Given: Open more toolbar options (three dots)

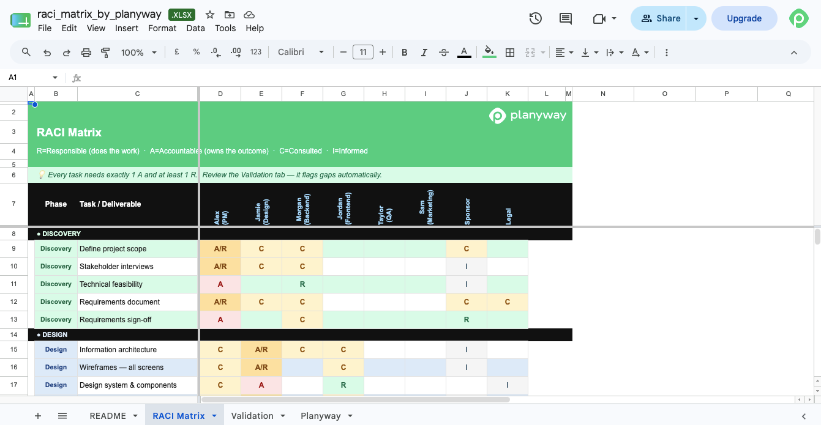Looking at the screenshot, I should coord(667,53).
